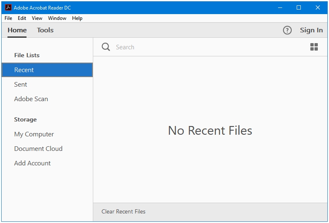The image size is (329, 223).
Task: Open the Edit menu
Action: (x=22, y=18)
